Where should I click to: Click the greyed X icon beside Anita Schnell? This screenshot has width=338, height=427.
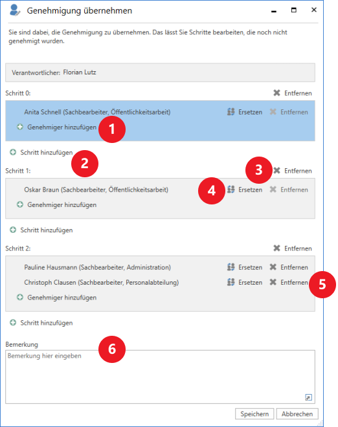tap(273, 112)
